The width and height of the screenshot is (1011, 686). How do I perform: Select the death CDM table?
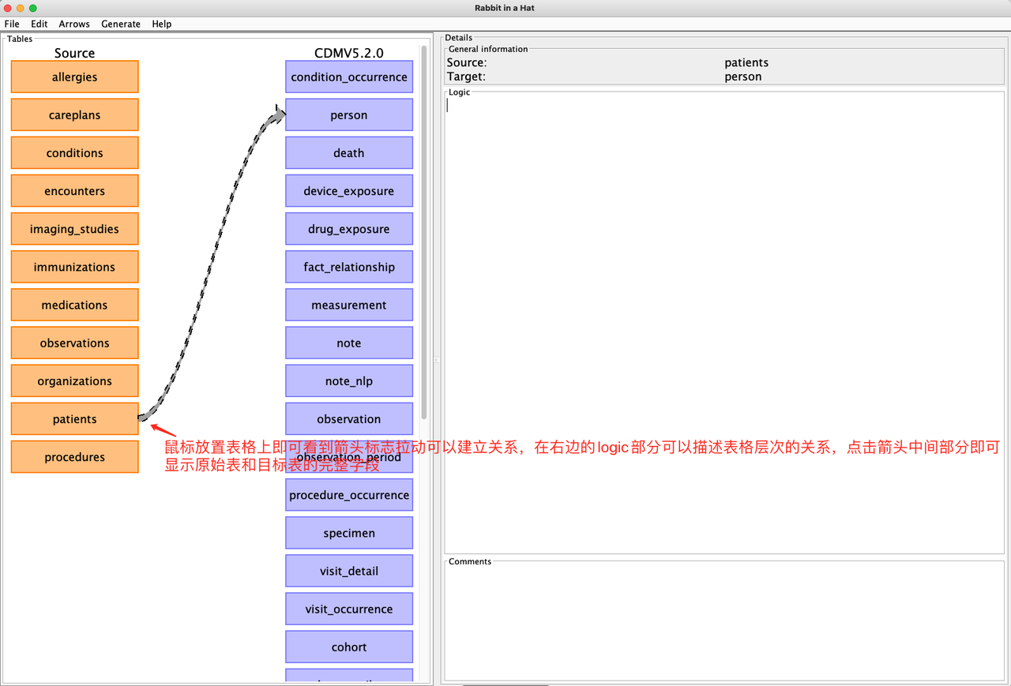348,152
